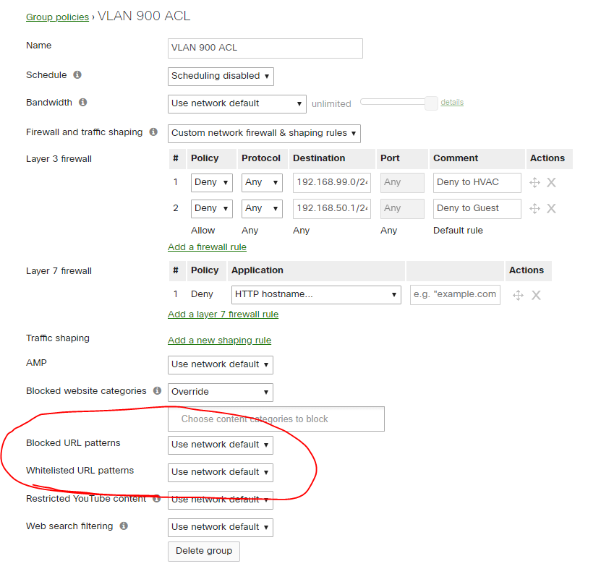601x574 pixels.
Task: Click the Group policies breadcrumb link
Action: [57, 16]
